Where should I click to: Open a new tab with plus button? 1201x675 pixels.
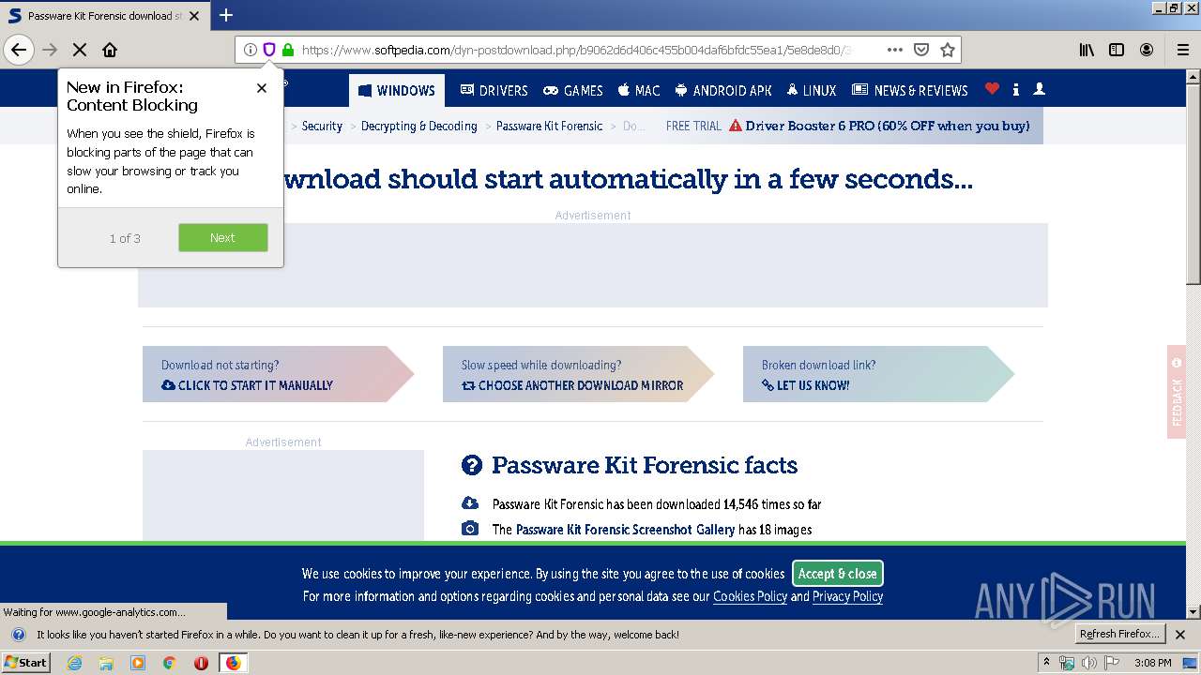click(x=226, y=15)
